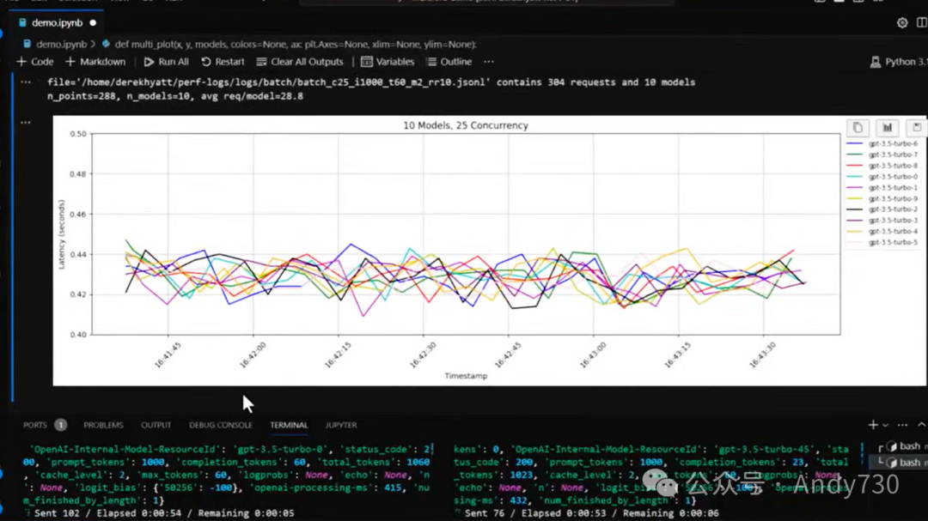Select the demo.ipynb editor tab
This screenshot has height=521, width=928.
(x=57, y=23)
